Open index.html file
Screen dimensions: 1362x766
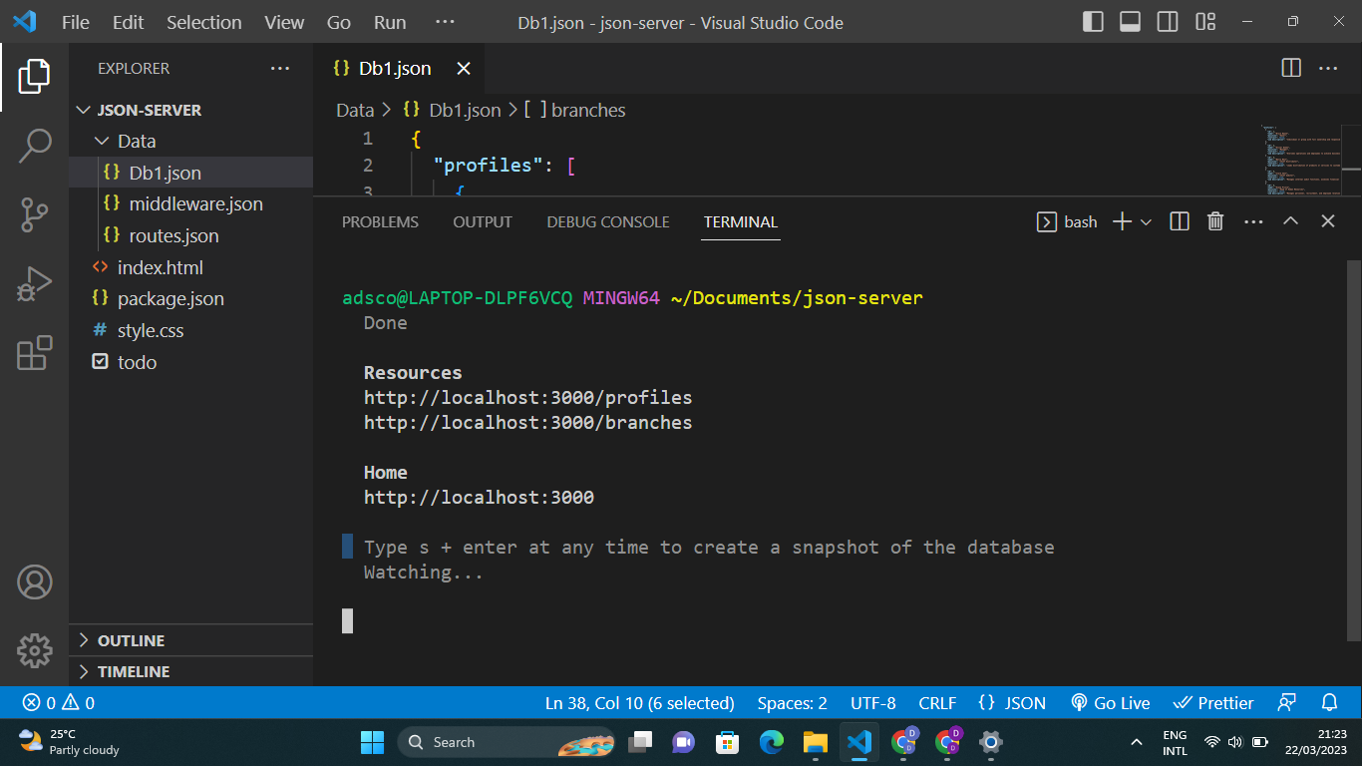click(x=191, y=267)
